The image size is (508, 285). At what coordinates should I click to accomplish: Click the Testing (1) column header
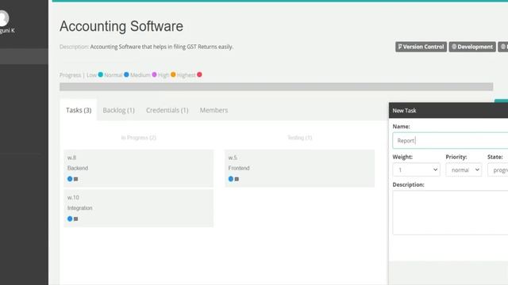click(x=300, y=138)
